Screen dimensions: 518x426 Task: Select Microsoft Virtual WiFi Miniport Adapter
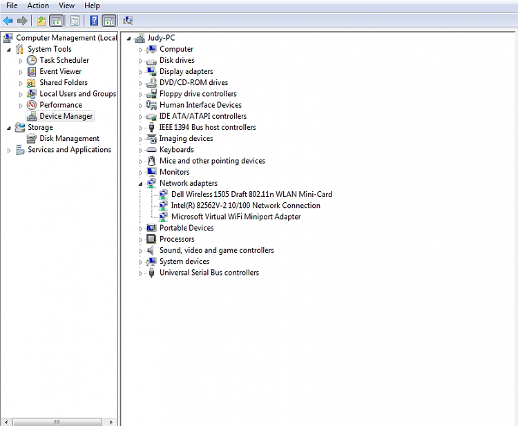236,217
